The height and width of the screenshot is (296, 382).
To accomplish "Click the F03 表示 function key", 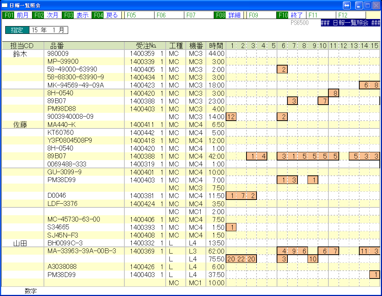I will pyautogui.click(x=76, y=15).
